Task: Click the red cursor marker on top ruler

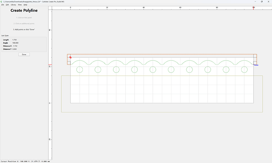Action: (x=253, y=8)
